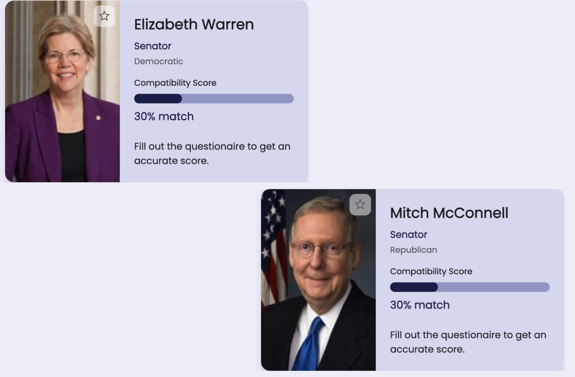The width and height of the screenshot is (575, 377).
Task: Favorite Elizabeth Warren with the star icon
Action: 104,16
